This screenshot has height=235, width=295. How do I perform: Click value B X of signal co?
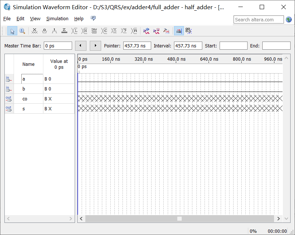pos(48,99)
